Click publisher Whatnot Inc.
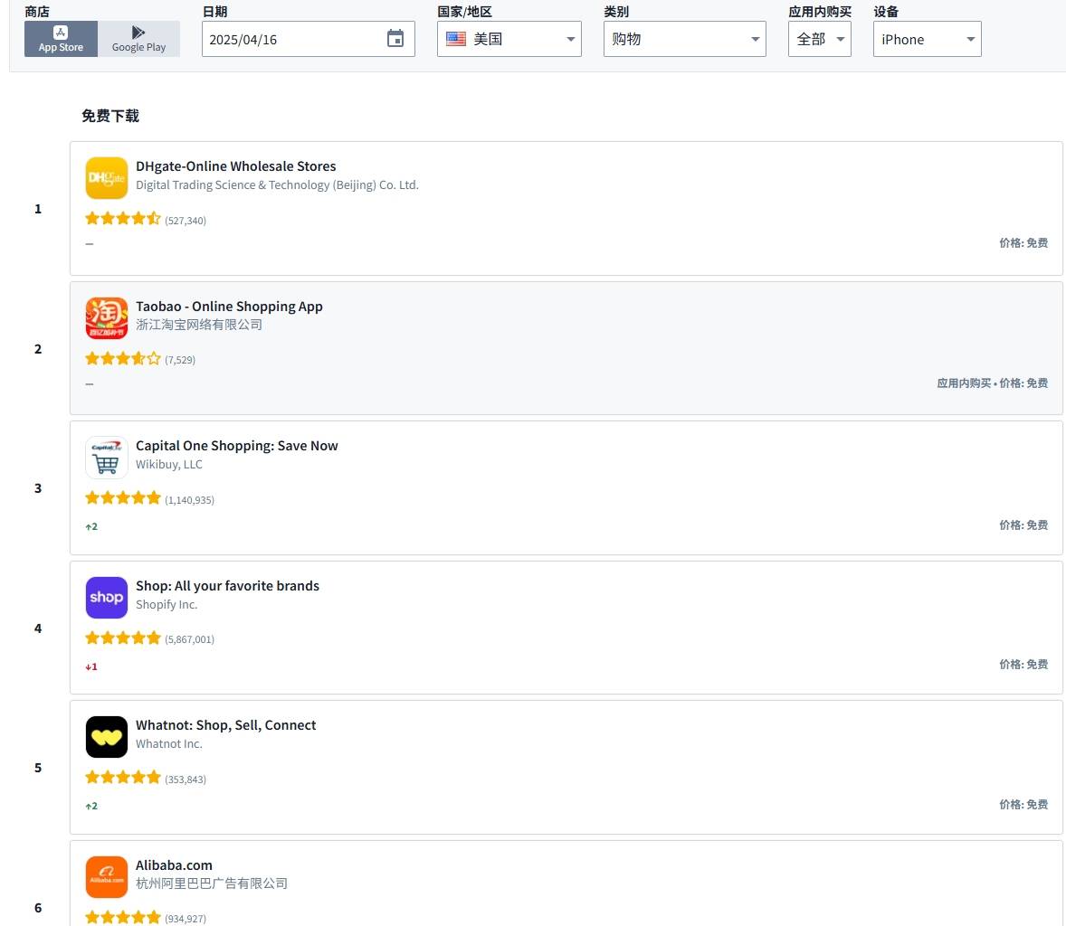1066x926 pixels. point(169,744)
